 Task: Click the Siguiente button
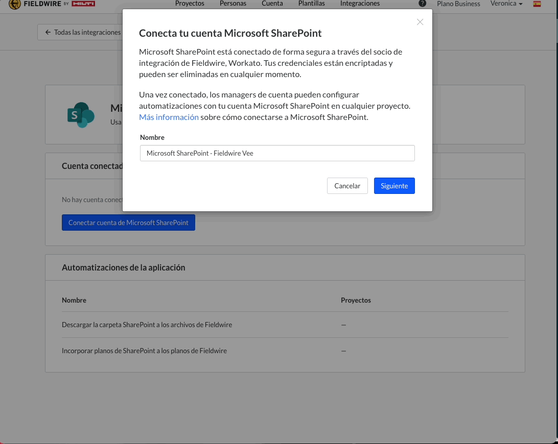coord(394,186)
